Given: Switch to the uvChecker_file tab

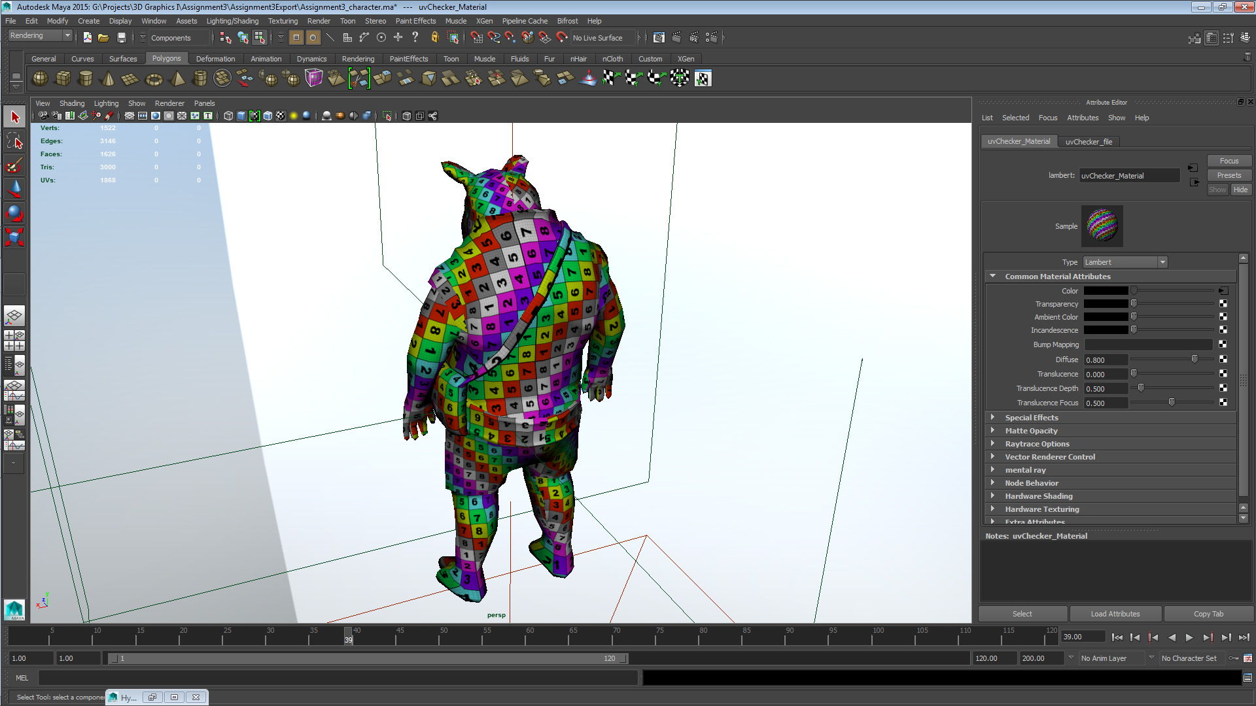Looking at the screenshot, I should (x=1089, y=141).
